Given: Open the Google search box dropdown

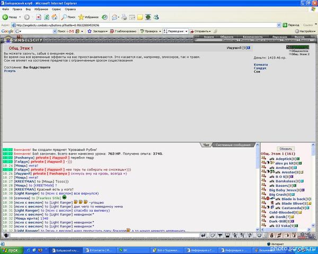Looking at the screenshot, I should click(x=55, y=31).
